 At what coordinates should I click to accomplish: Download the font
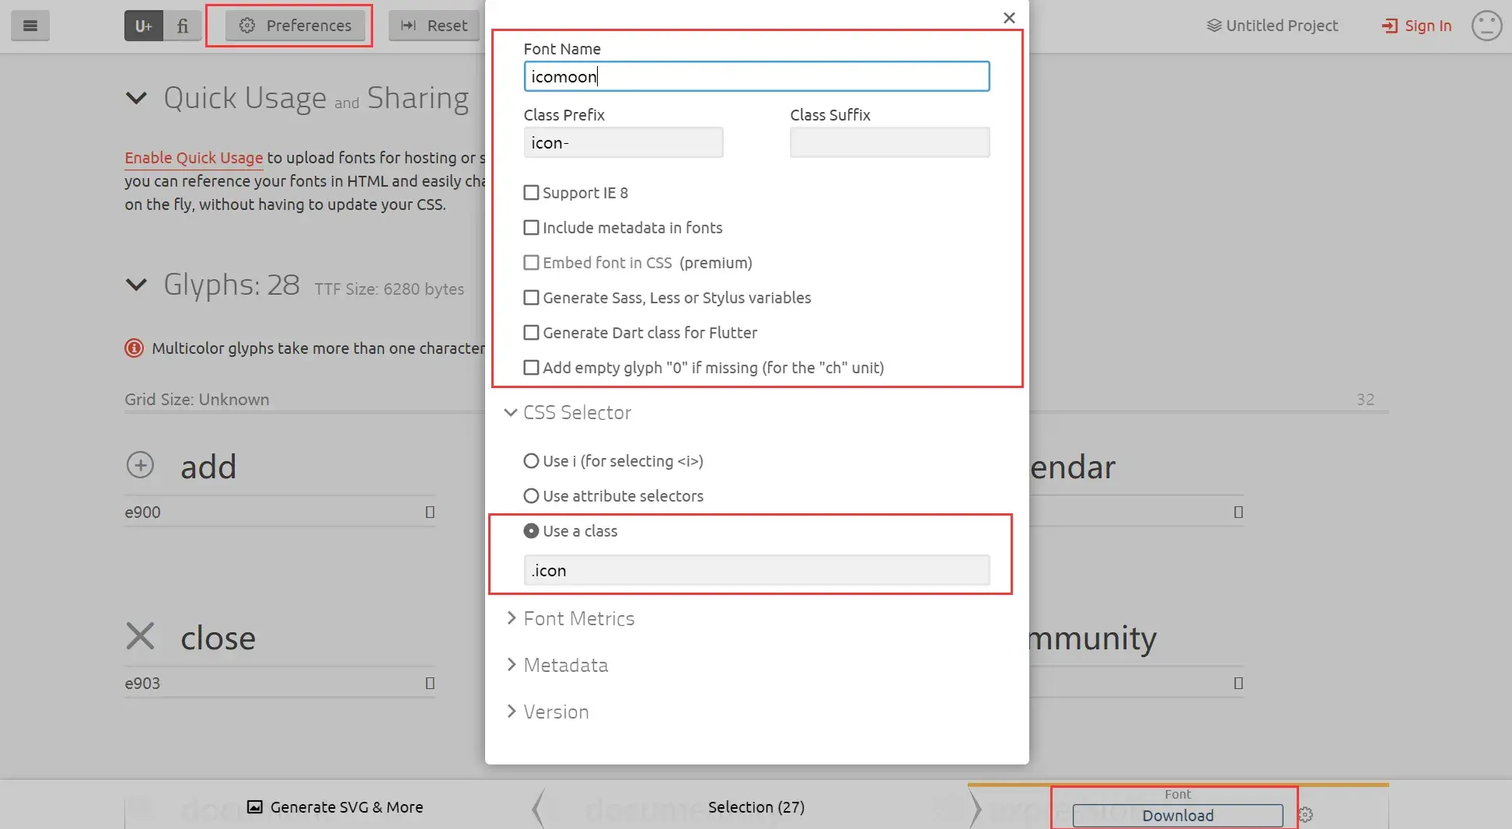[x=1178, y=815]
